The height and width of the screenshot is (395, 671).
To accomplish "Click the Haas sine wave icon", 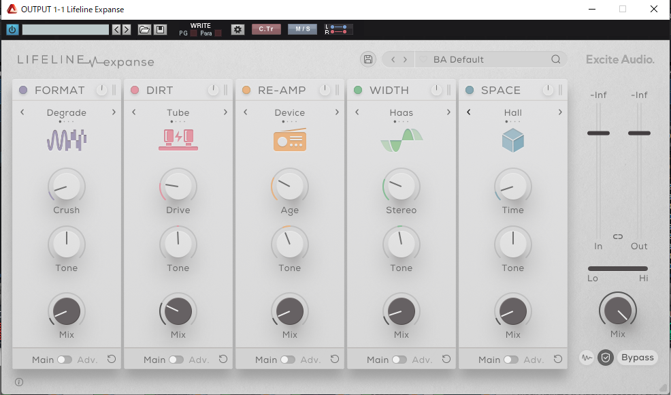I will coord(402,140).
